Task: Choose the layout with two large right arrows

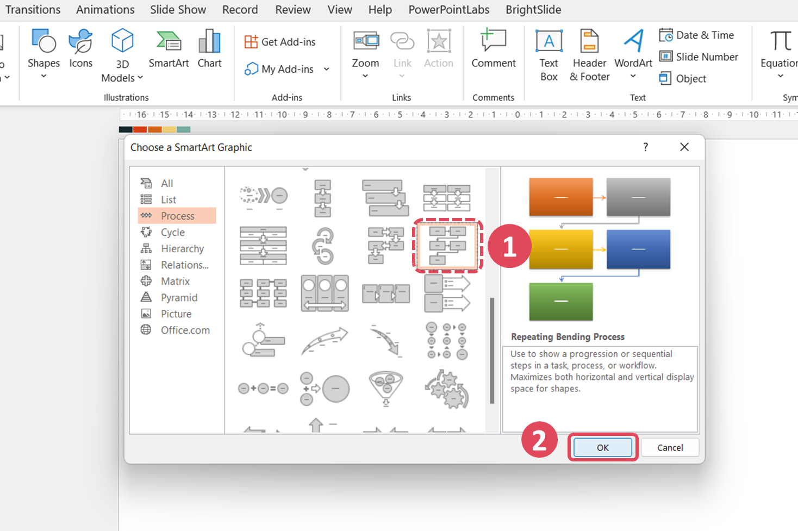Action: point(447,293)
